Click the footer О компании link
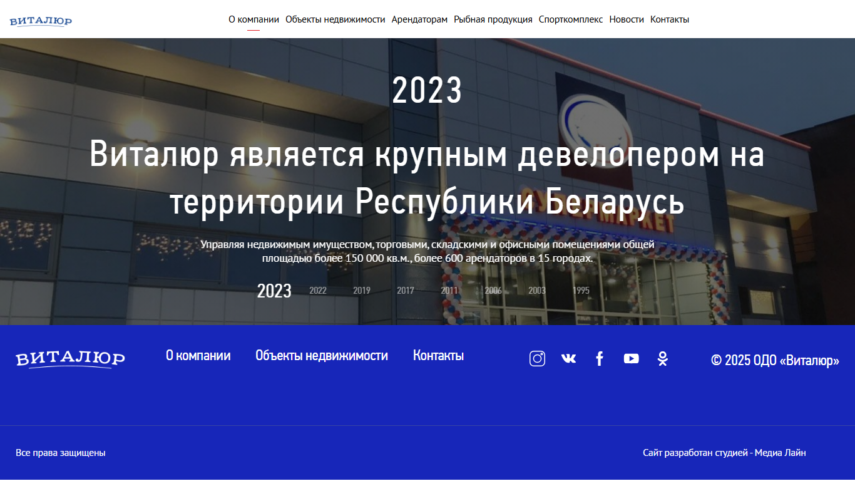Viewport: 855px width, 481px height. click(x=198, y=356)
